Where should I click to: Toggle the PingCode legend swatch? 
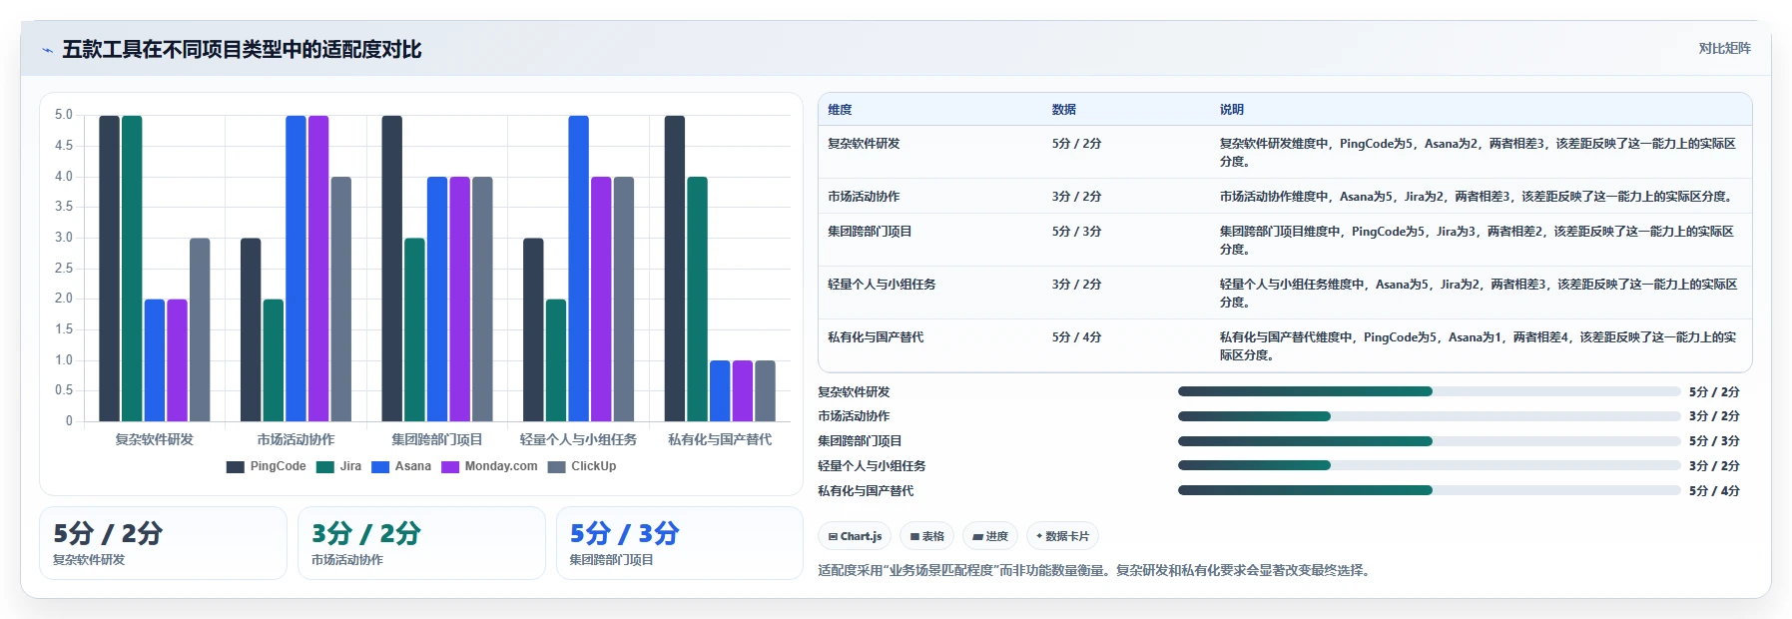236,466
